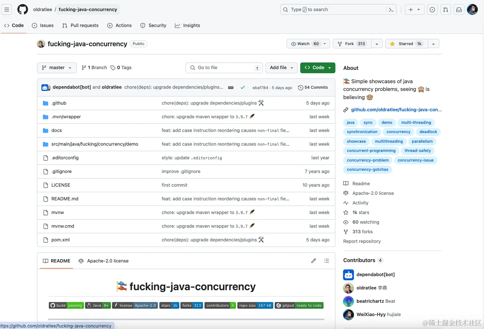
Task: Click the Go to file search field
Action: pyautogui.click(x=224, y=68)
